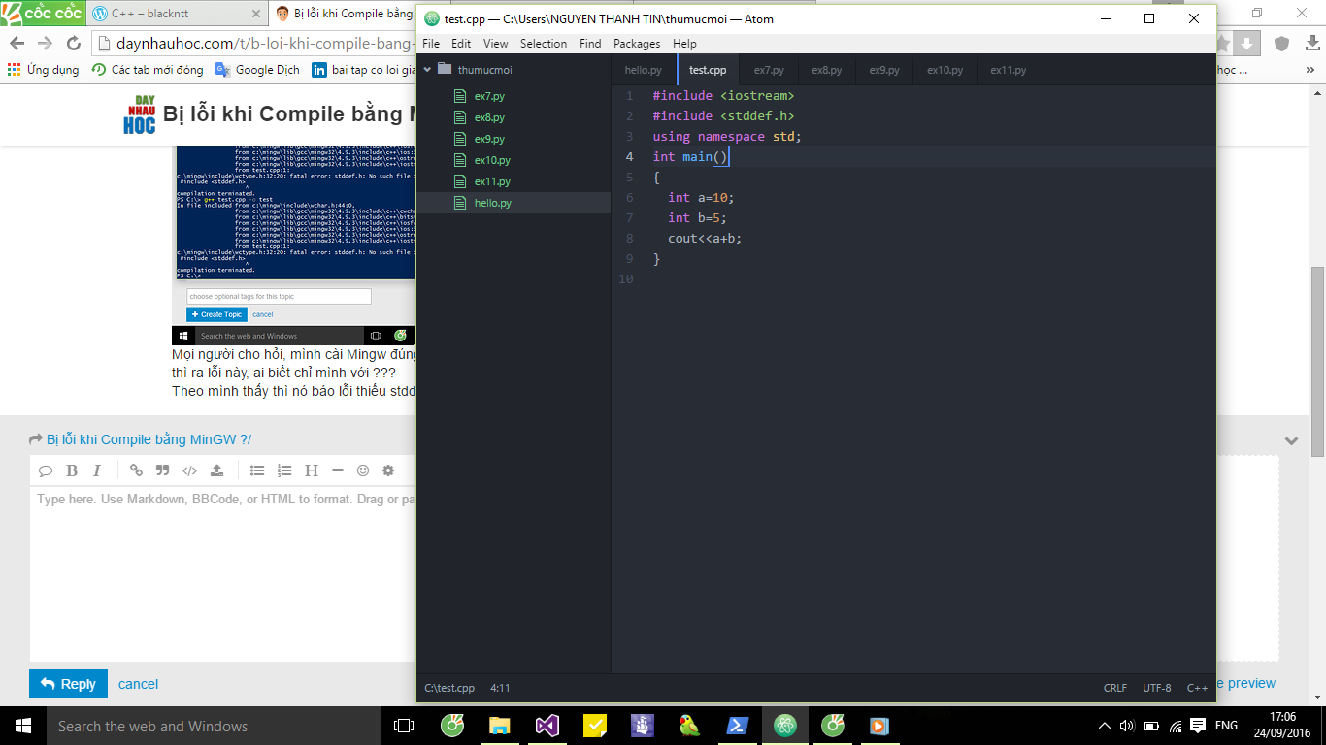This screenshot has width=1326, height=745.
Task: Click the speech bubble icon in the editor toolbar
Action: click(x=46, y=470)
